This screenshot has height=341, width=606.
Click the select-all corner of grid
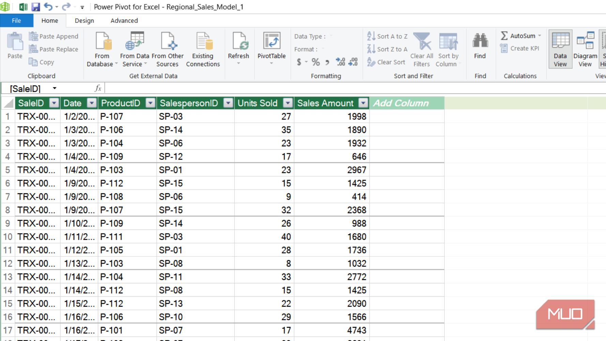coord(8,103)
